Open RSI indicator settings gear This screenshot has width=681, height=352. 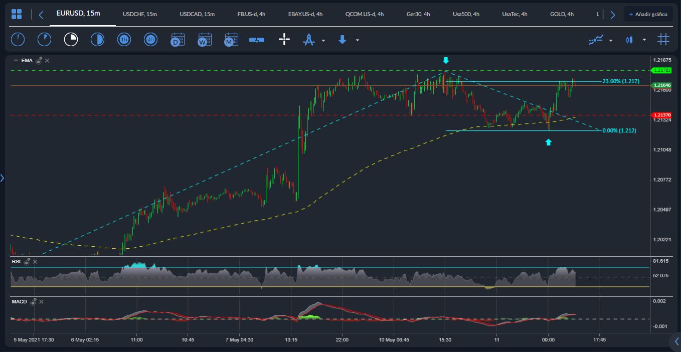click(27, 261)
